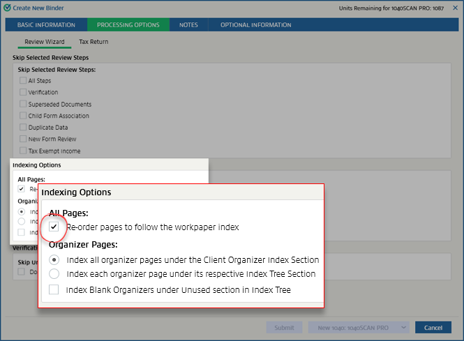The height and width of the screenshot is (341, 464).
Task: Select the Review Wizard sub-tab
Action: 44,42
